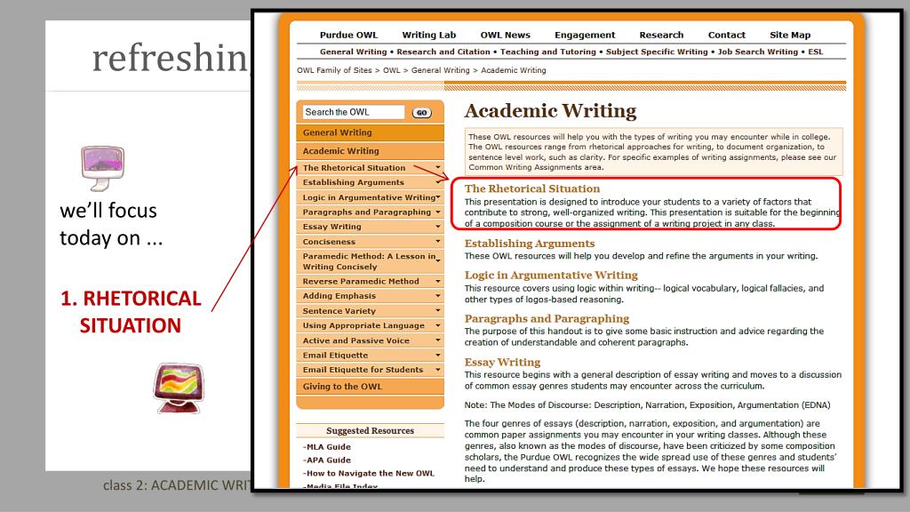Open the Site Map menu item

tap(790, 35)
